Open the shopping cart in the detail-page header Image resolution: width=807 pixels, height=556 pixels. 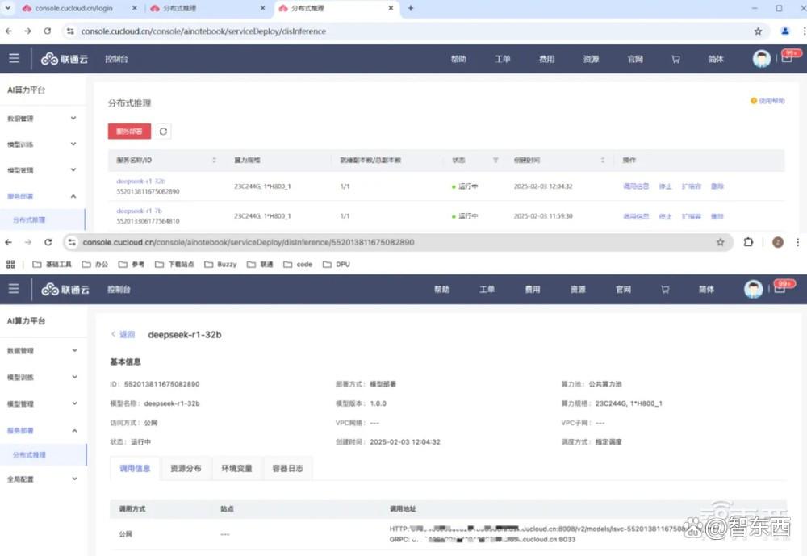pyautogui.click(x=665, y=290)
